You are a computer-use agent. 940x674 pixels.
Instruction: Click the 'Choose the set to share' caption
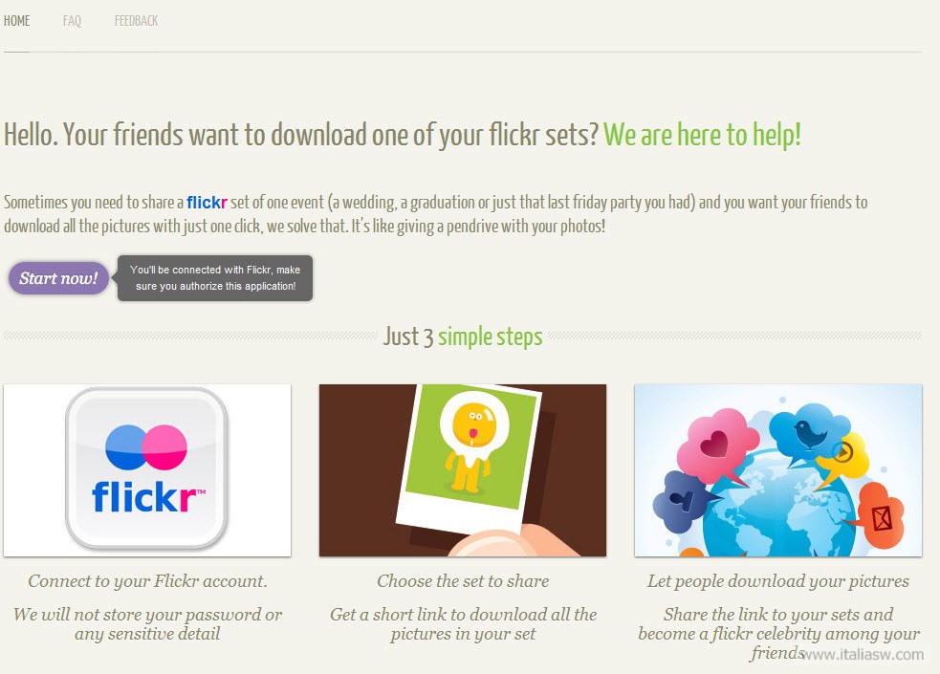(463, 581)
